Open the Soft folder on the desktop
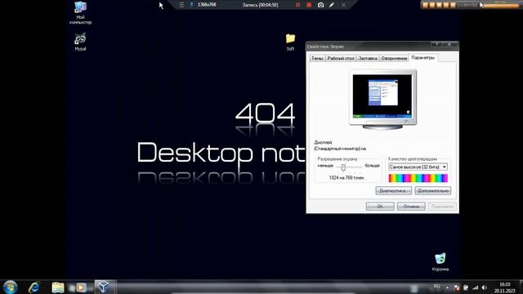 290,42
